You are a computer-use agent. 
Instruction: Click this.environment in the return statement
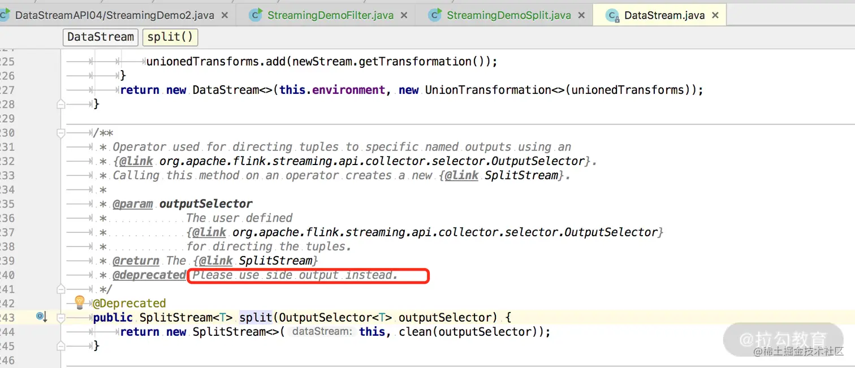332,90
